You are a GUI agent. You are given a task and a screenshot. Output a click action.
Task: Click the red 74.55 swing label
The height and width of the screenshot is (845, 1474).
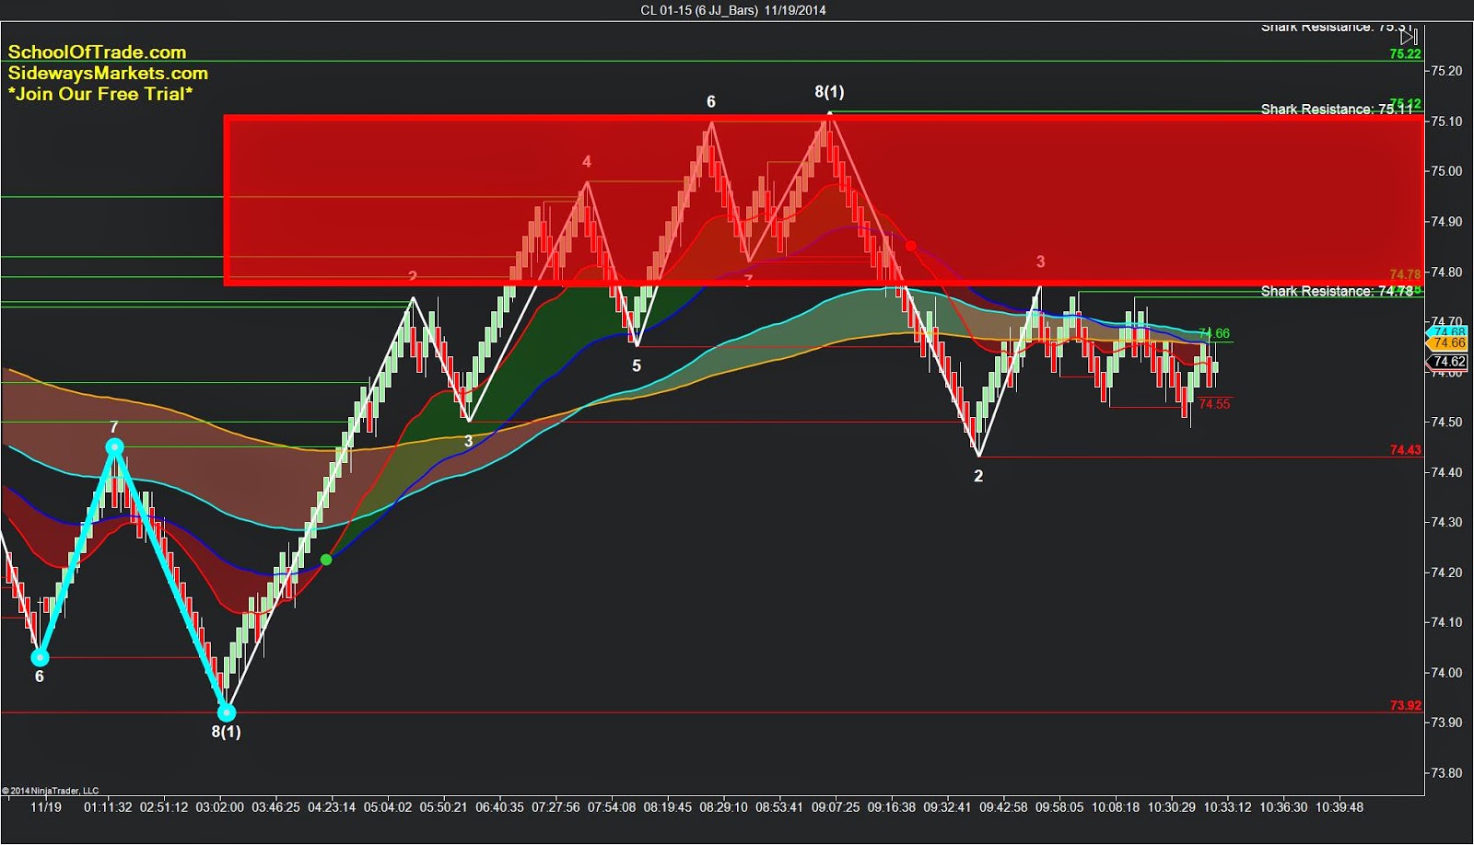(x=1214, y=404)
